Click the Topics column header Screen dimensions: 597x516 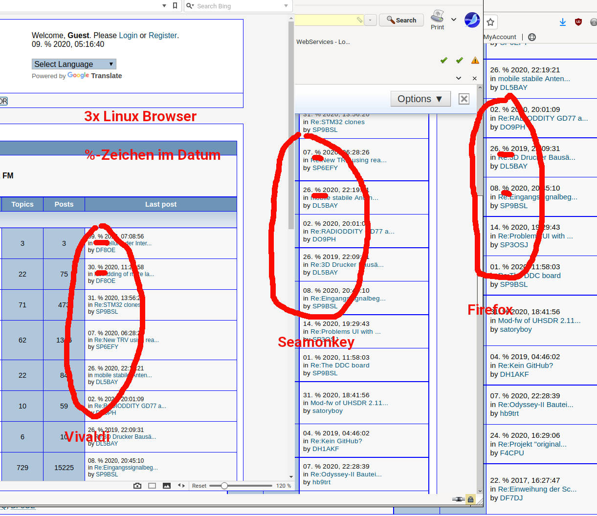[22, 204]
